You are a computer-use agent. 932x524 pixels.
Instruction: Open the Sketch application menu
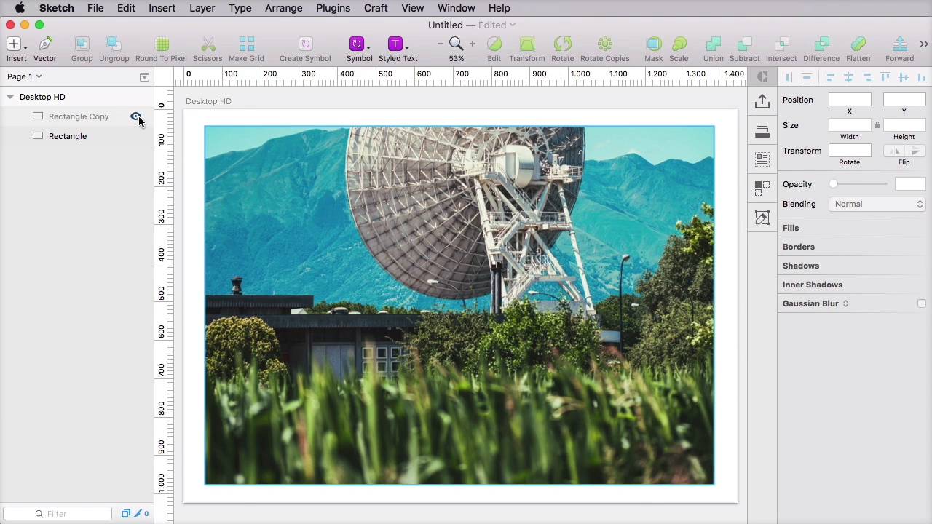[x=56, y=8]
